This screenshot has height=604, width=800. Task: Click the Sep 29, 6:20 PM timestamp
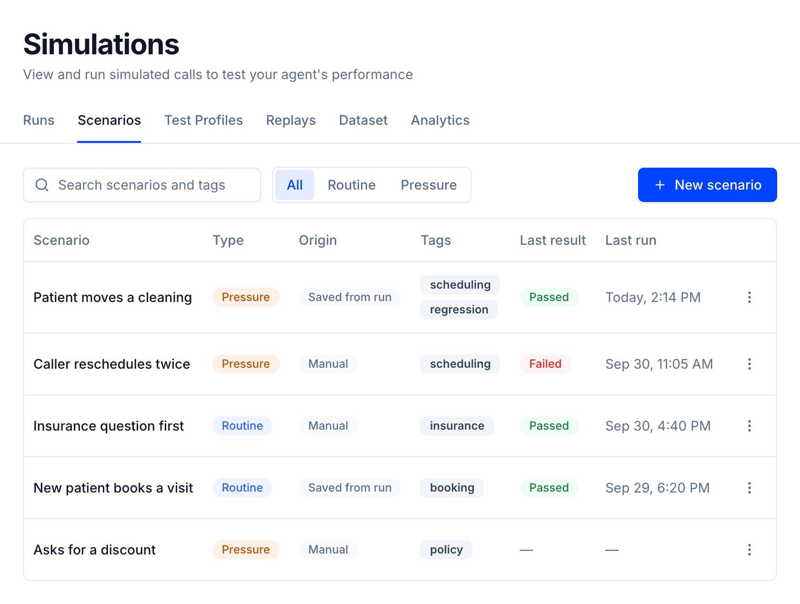658,488
